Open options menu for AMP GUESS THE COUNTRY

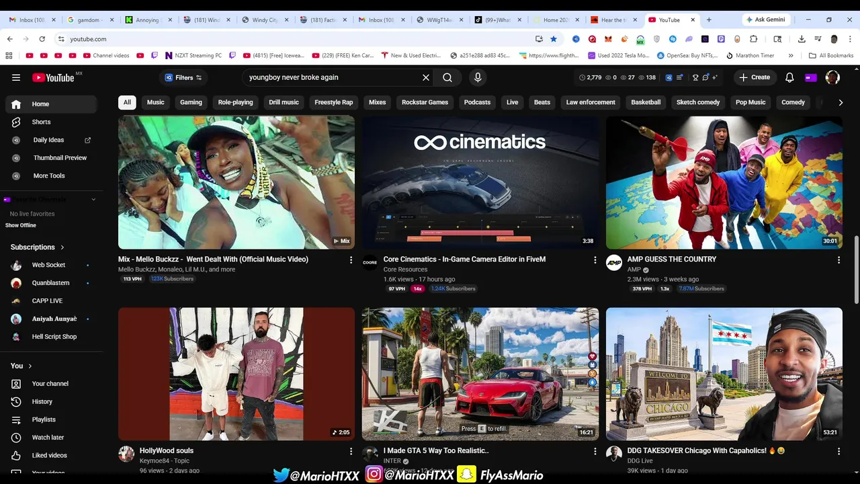[x=838, y=259]
